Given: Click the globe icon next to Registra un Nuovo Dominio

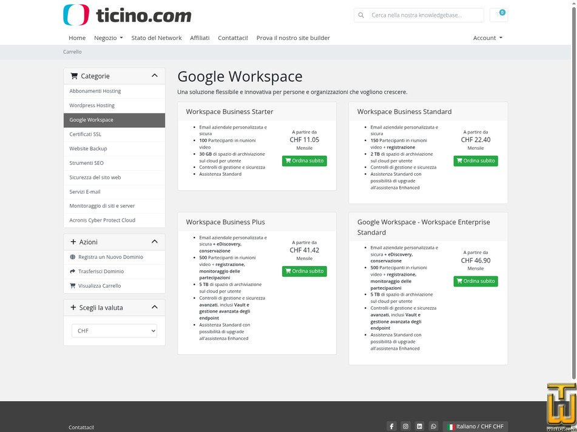Looking at the screenshot, I should 72,257.
